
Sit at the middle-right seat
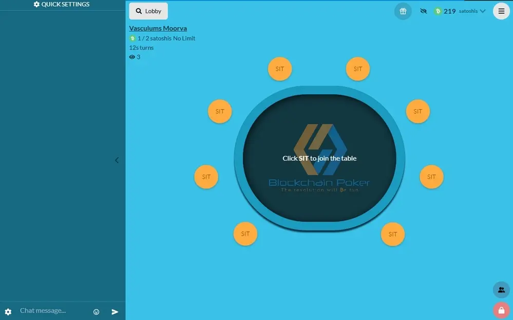pyautogui.click(x=431, y=177)
